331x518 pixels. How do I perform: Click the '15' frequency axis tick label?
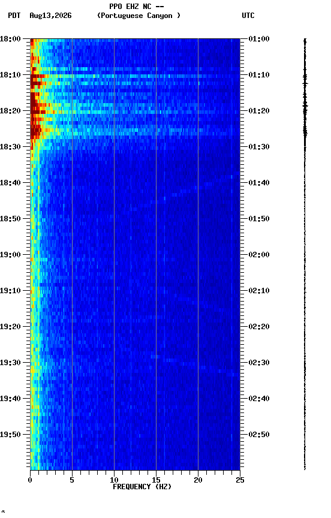tap(156, 480)
